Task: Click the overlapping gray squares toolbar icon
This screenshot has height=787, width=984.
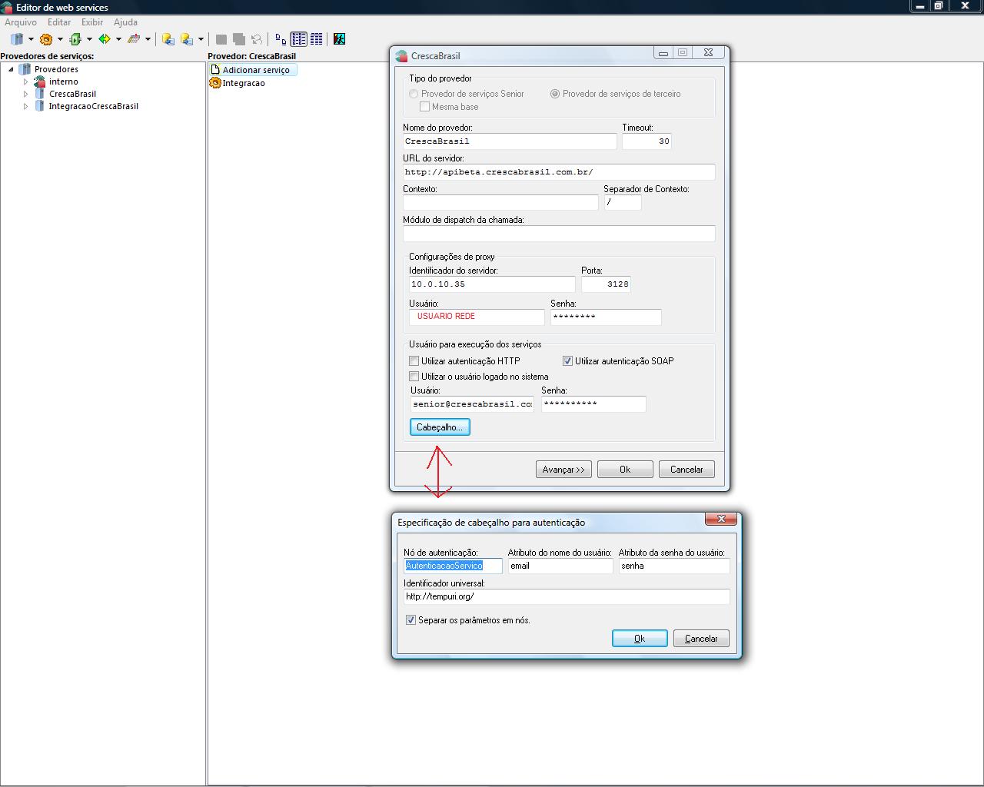Action: click(x=239, y=39)
